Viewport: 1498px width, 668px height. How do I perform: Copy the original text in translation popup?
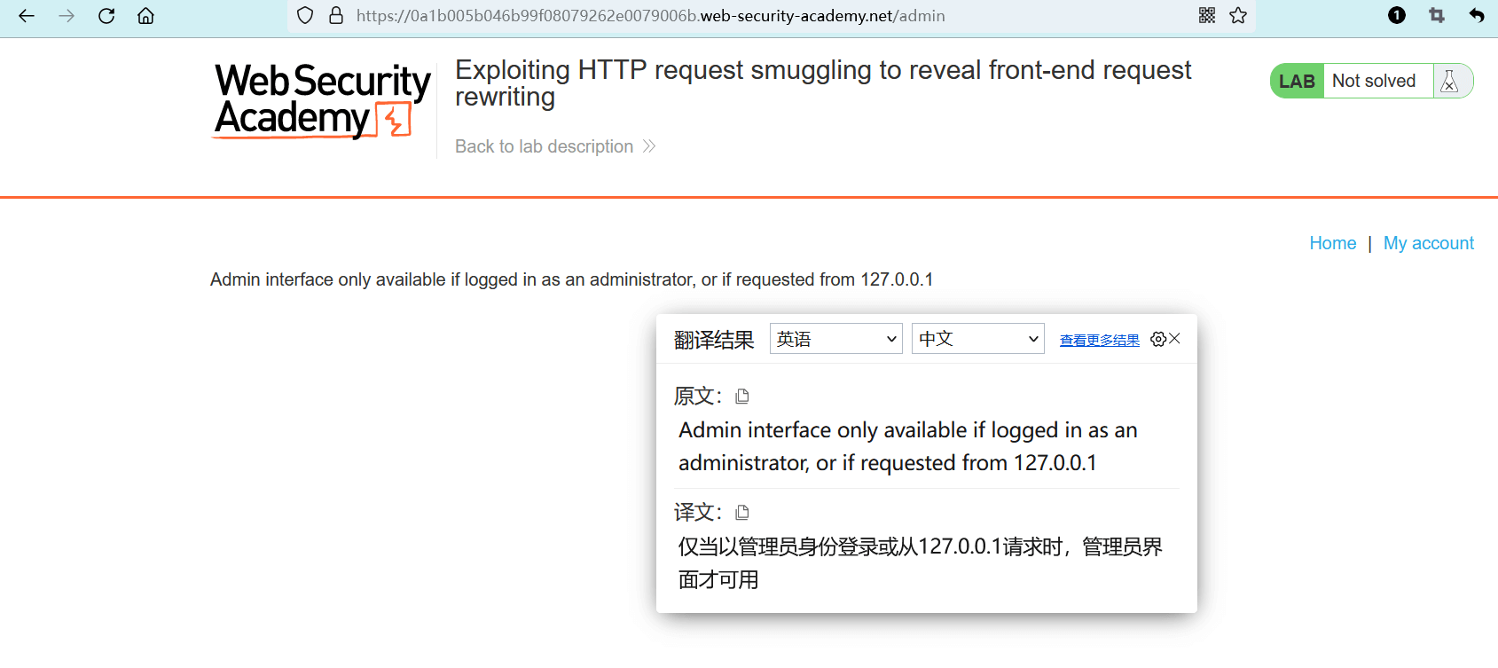[x=742, y=396]
